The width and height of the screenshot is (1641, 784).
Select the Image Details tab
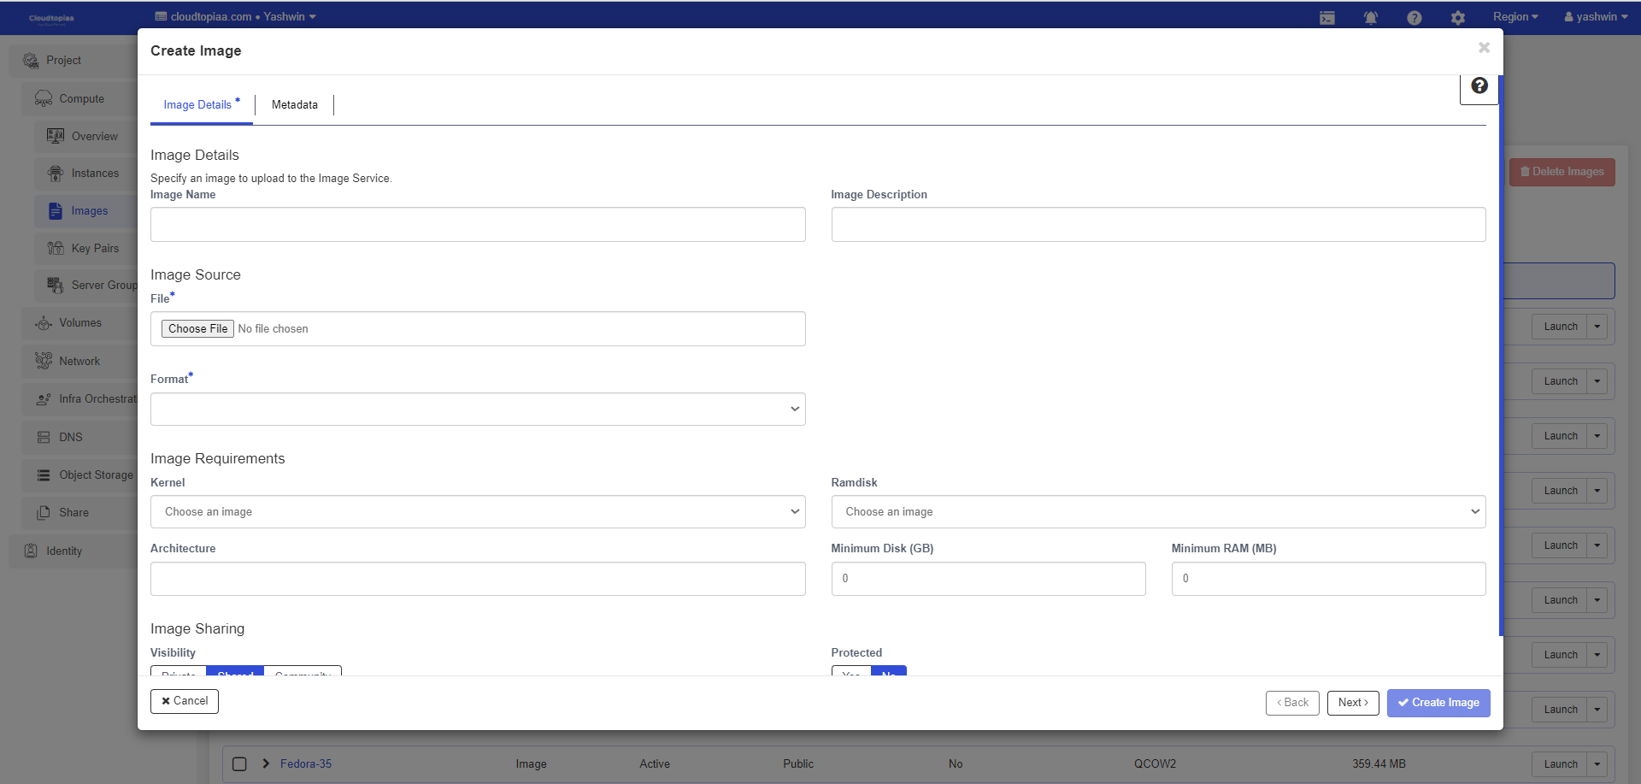[x=198, y=105]
